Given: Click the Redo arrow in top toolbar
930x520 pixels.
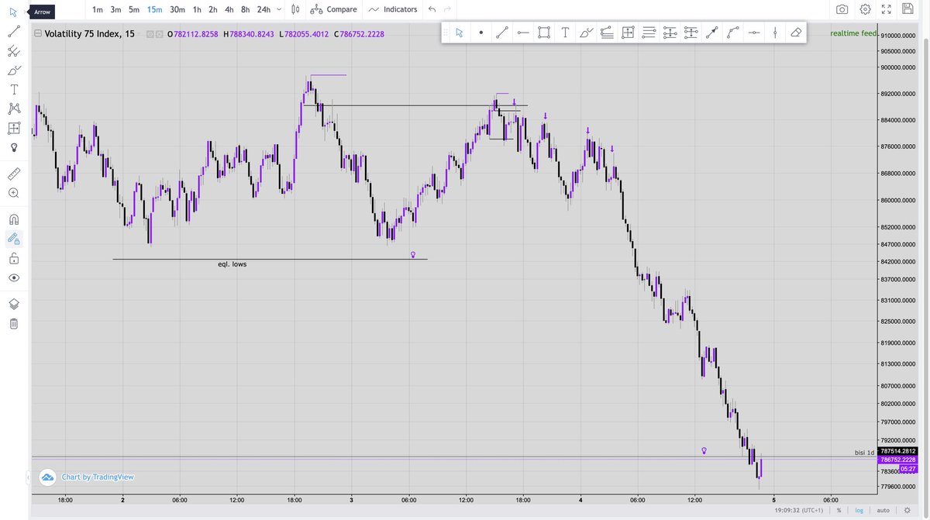Looking at the screenshot, I should coord(447,9).
